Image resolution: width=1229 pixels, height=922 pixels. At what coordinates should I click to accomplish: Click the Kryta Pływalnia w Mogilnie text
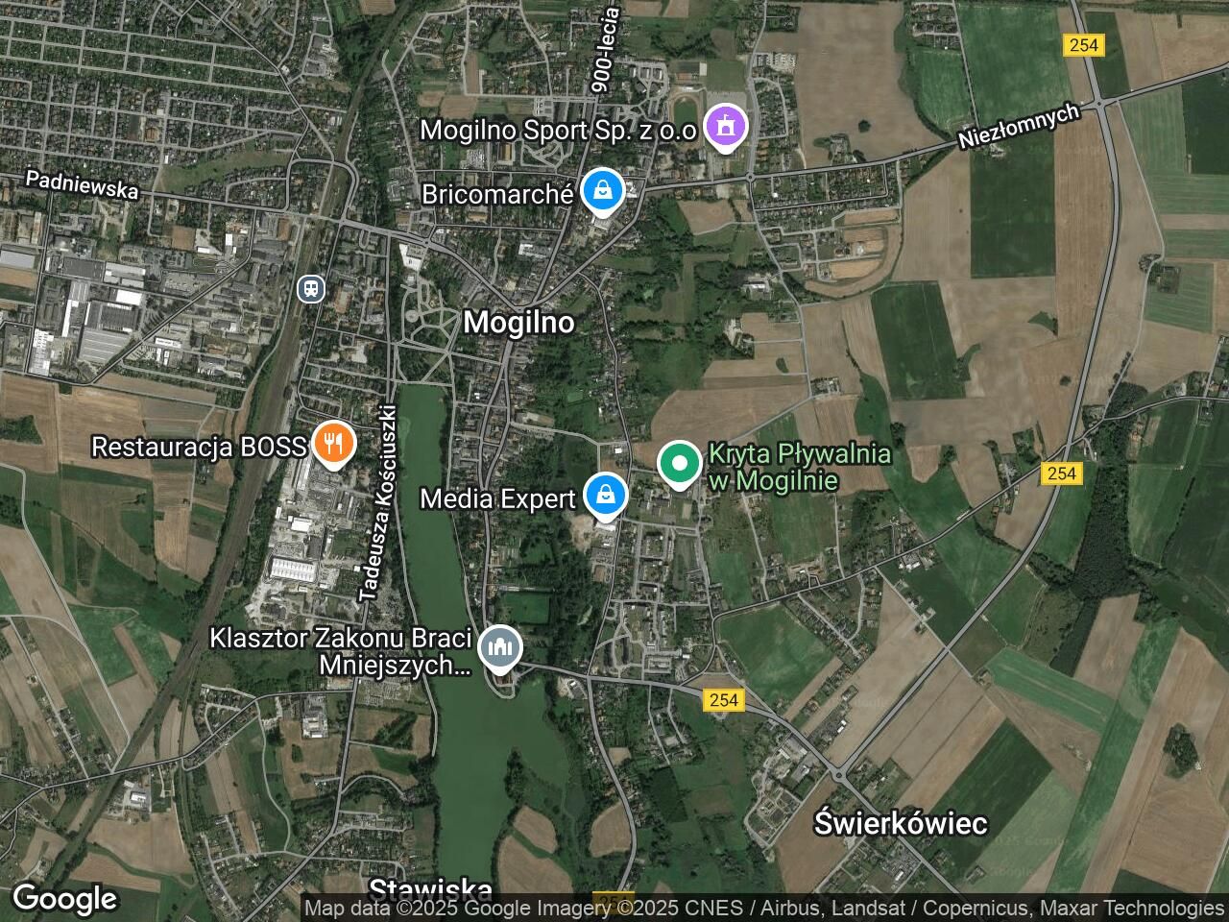[773, 467]
